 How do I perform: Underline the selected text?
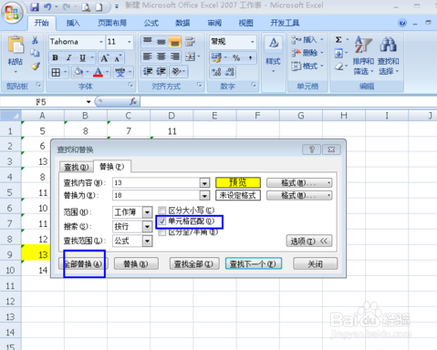coord(82,57)
